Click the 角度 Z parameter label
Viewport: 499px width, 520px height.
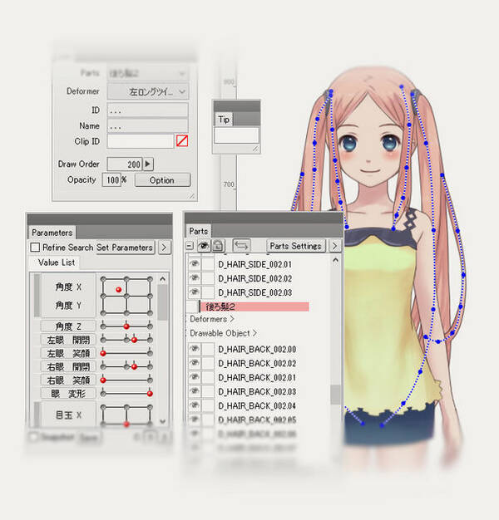point(68,326)
